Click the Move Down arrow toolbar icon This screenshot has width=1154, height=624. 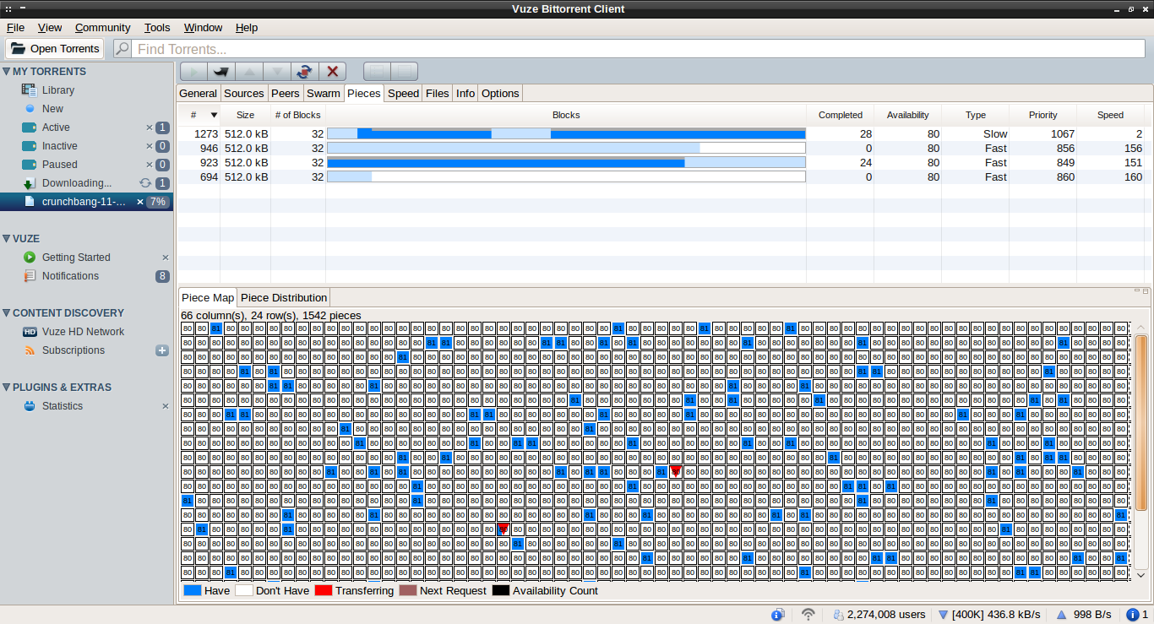tap(277, 72)
